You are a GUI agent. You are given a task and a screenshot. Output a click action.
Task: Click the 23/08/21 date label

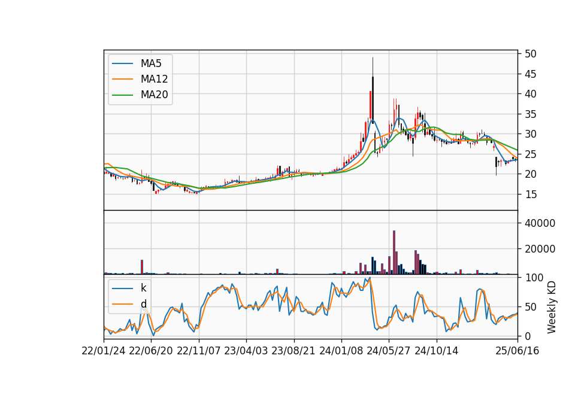[x=293, y=351]
